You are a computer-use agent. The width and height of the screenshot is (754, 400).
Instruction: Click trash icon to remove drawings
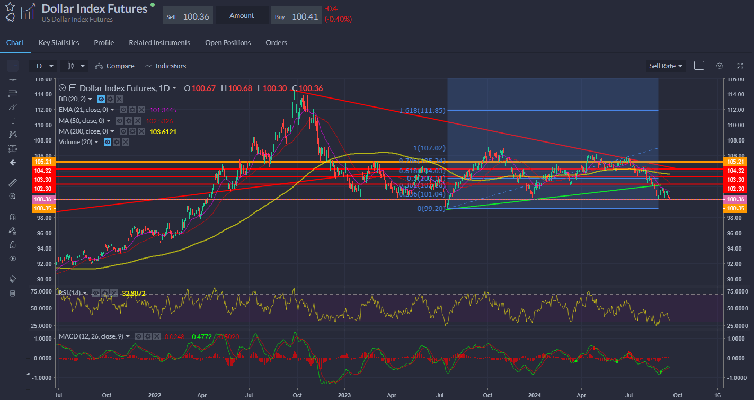click(13, 293)
